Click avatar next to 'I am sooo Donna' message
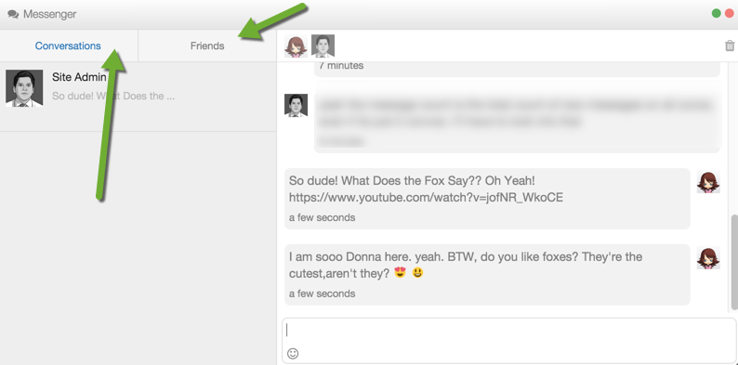738x365 pixels. [708, 257]
